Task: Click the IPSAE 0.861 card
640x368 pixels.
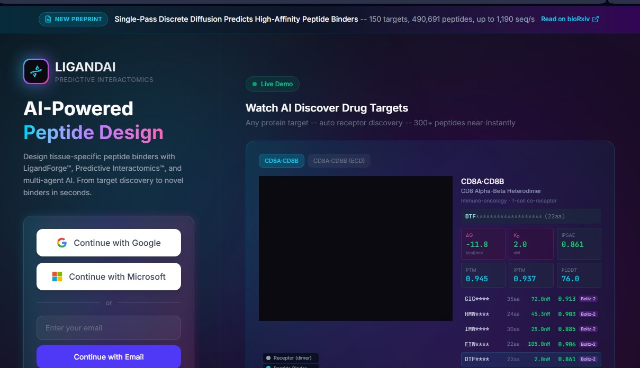Action: [579, 244]
